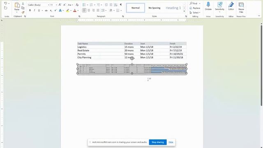Activate the Format Painter brush
The image size is (263, 148).
point(23,12)
